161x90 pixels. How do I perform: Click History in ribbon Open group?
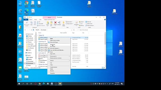82,25
